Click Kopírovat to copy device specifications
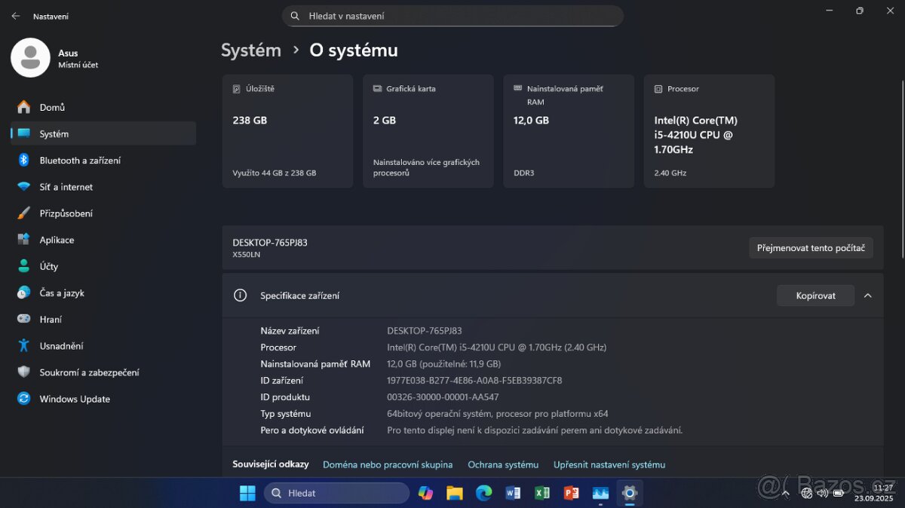This screenshot has height=508, width=905. pos(815,295)
